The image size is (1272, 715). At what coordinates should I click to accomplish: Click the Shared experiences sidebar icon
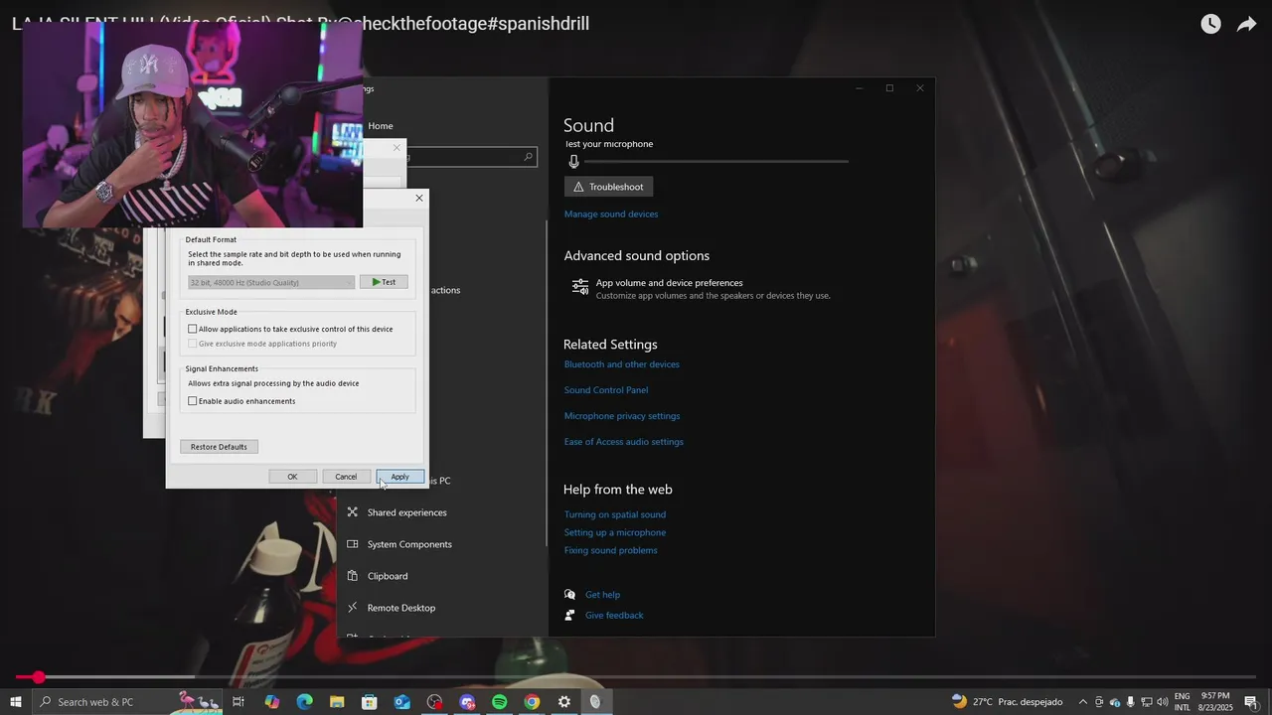pyautogui.click(x=352, y=512)
